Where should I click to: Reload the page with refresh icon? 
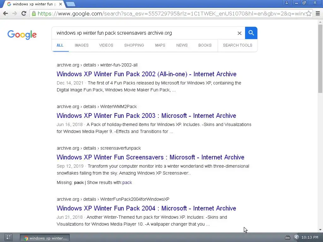(24, 14)
